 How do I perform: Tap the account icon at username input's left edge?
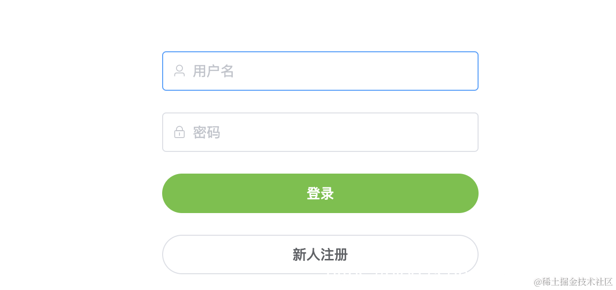pos(179,71)
